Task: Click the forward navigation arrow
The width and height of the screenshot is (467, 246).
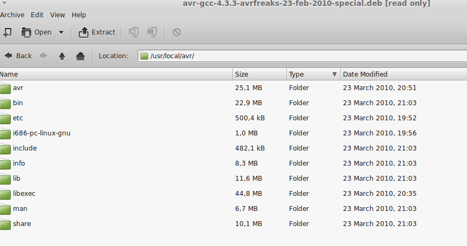Action: coord(44,56)
